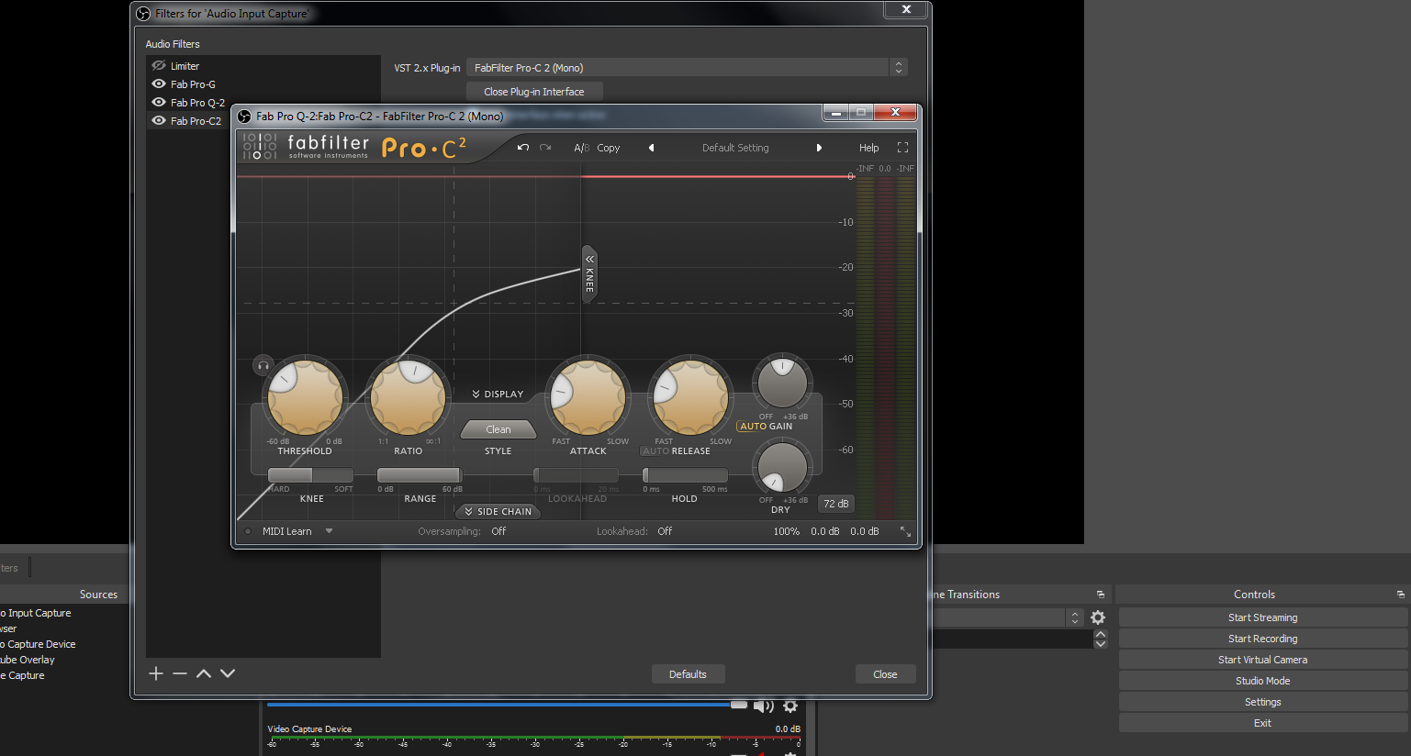Add a new audio filter with plus icon

[x=156, y=673]
